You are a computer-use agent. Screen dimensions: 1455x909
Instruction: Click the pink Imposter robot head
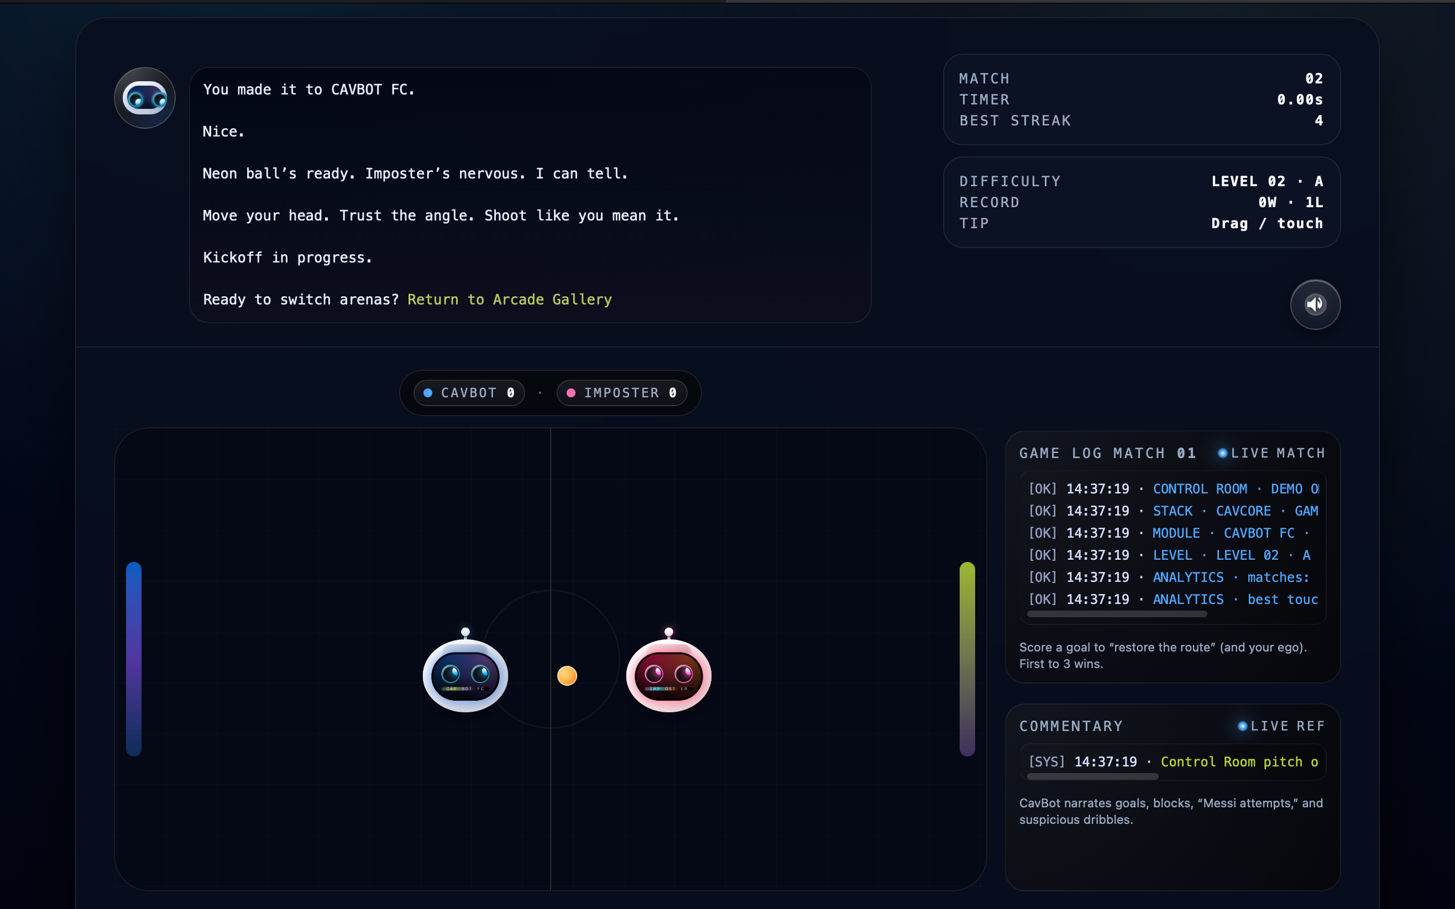668,675
